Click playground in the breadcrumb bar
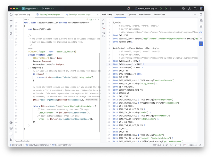Screen dimensions: 212x158 click(16, 145)
